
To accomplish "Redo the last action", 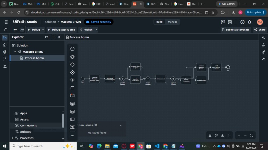I will click(22, 30).
